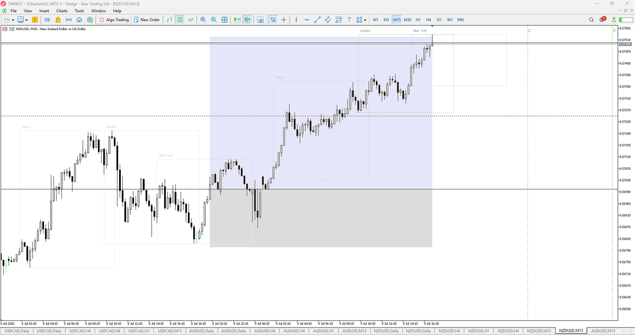Viewport: 635px width, 335px height.
Task: Toggle Algo Trading on or off
Action: pos(114,20)
